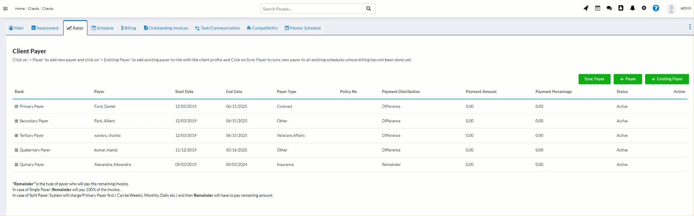
Task: Click the Primary Payer row reorder handle
Action: click(16, 107)
